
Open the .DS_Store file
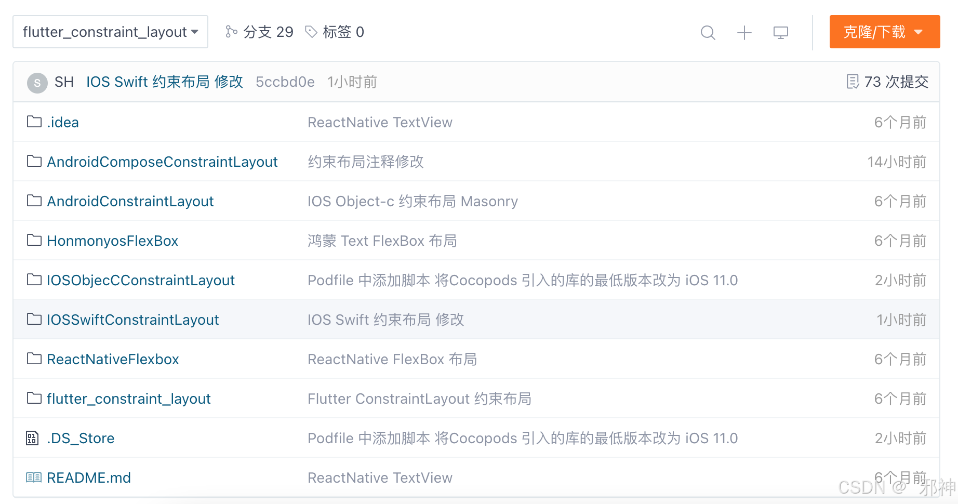[x=81, y=438]
